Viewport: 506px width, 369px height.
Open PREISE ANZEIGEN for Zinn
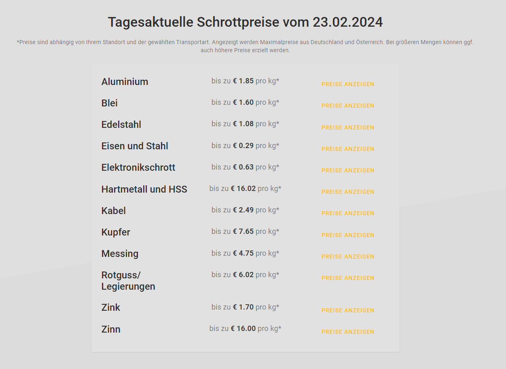coord(348,332)
